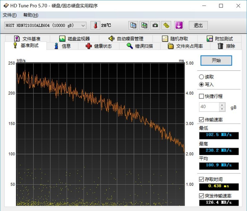Click the copy screenshot to clipboard icon
This screenshot has width=247, height=211.
coord(144,25)
